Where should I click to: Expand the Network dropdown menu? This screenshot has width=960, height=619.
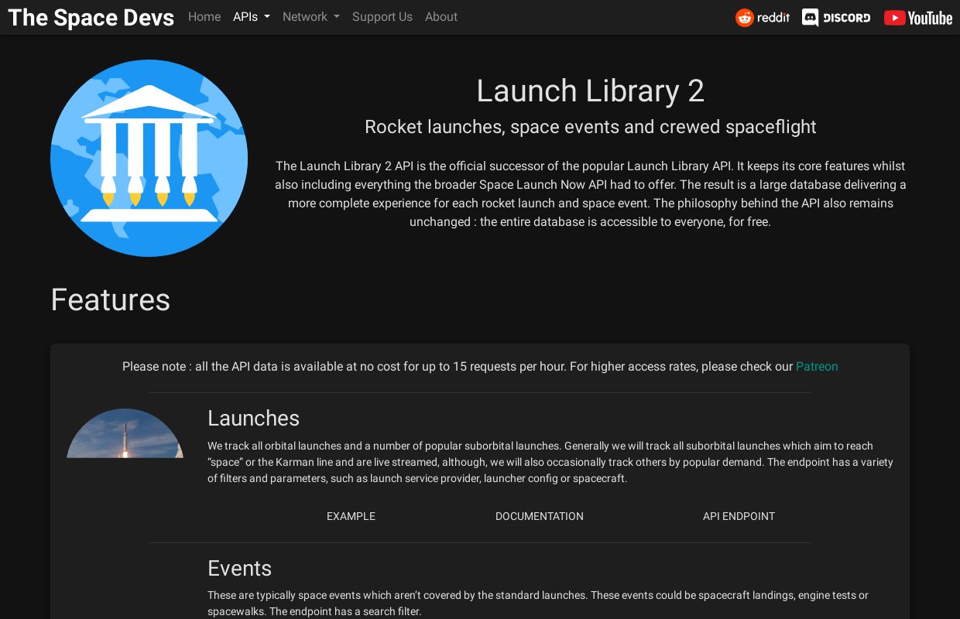(x=311, y=17)
